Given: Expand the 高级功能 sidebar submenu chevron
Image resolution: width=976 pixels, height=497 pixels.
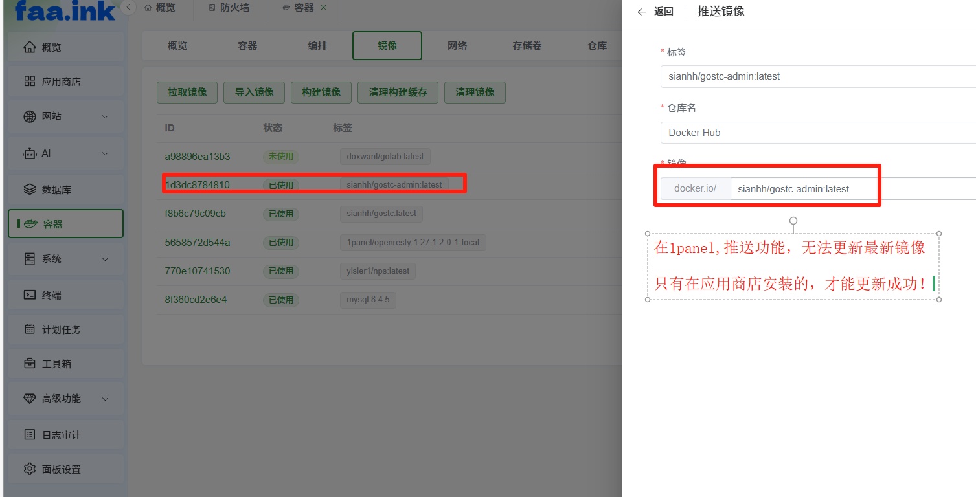Looking at the screenshot, I should (x=106, y=399).
